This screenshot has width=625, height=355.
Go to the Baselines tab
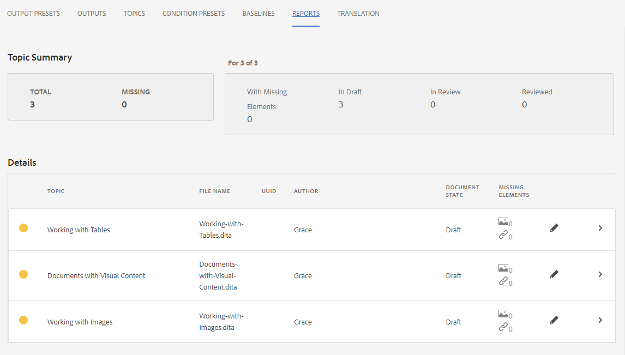[259, 14]
